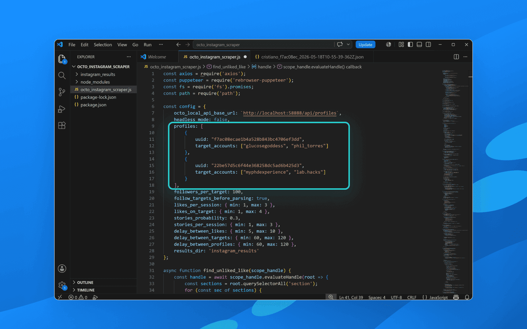Click the split editor right icon
This screenshot has width=527, height=329.
pos(456,57)
